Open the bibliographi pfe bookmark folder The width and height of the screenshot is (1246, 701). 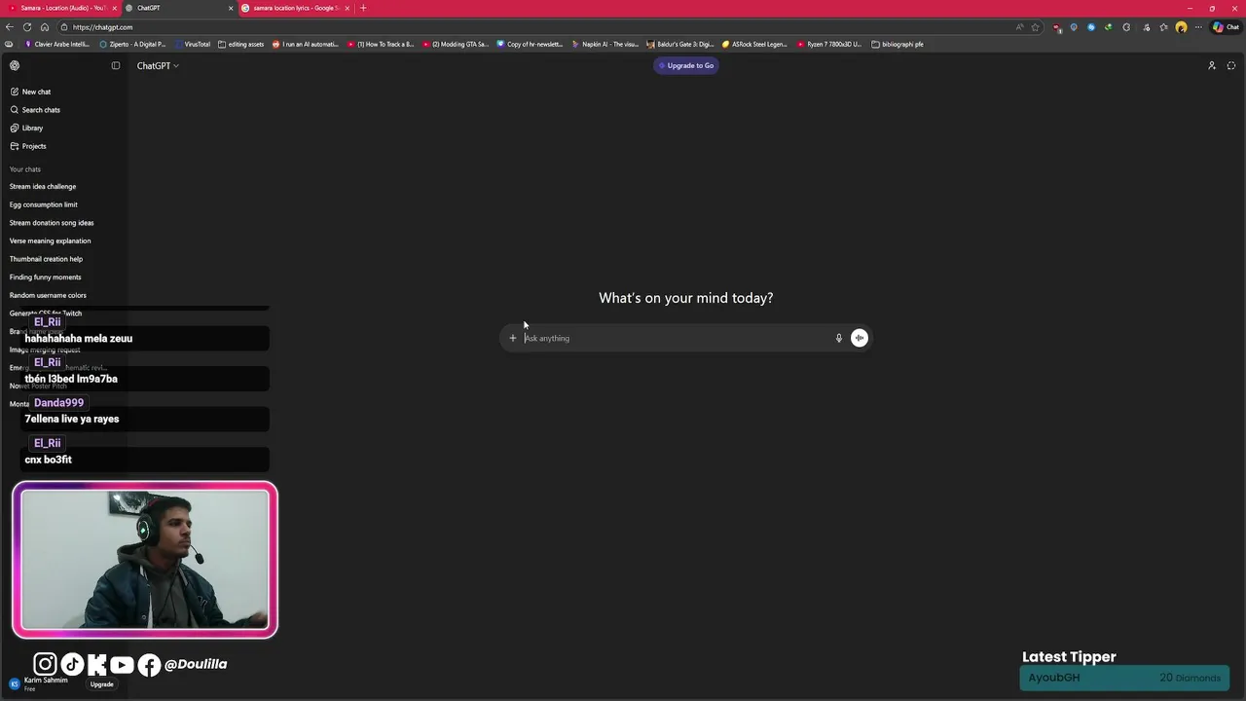(898, 44)
